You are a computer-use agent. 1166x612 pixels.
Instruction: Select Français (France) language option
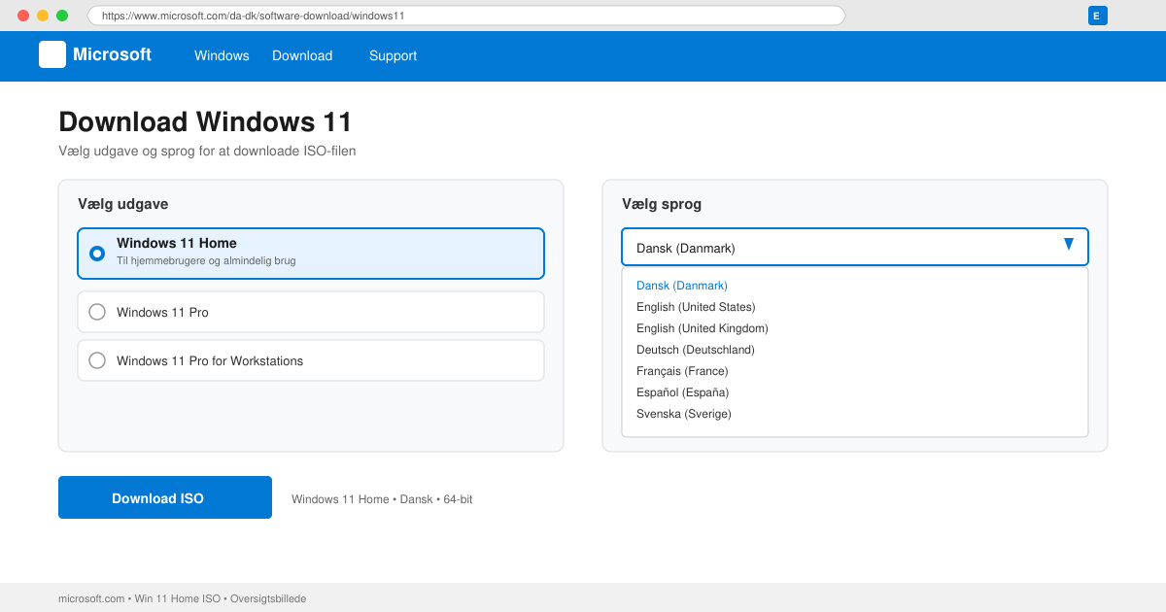(682, 371)
